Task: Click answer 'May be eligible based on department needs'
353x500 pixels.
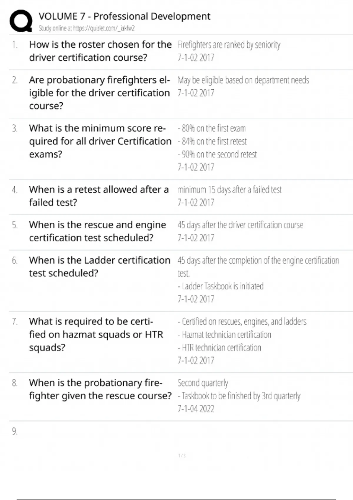Action: coord(243,80)
